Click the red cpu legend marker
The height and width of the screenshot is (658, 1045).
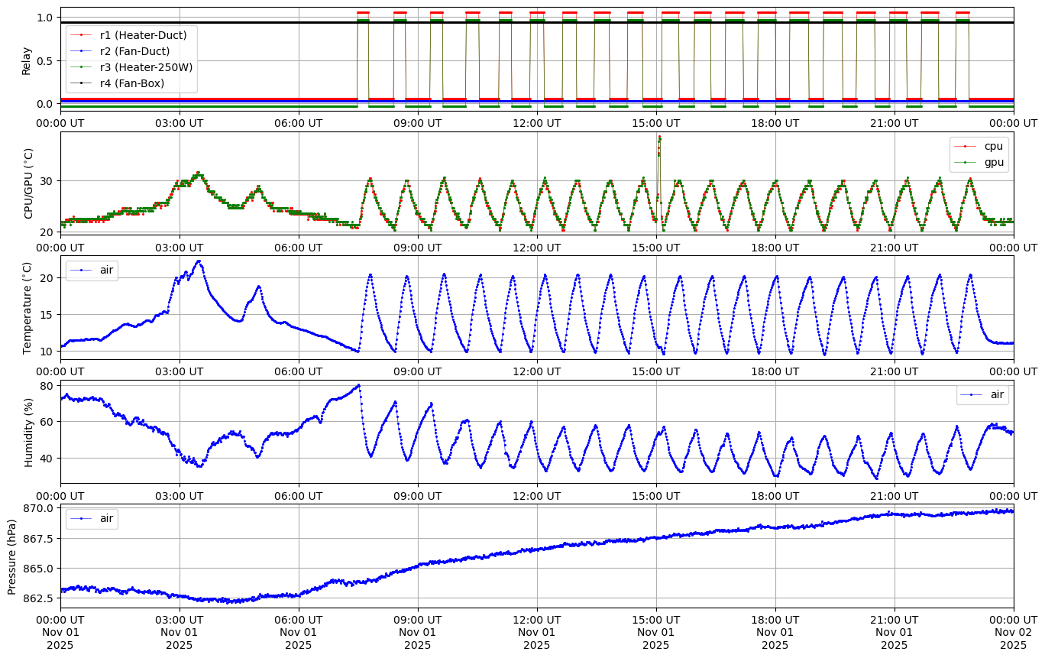tap(966, 146)
